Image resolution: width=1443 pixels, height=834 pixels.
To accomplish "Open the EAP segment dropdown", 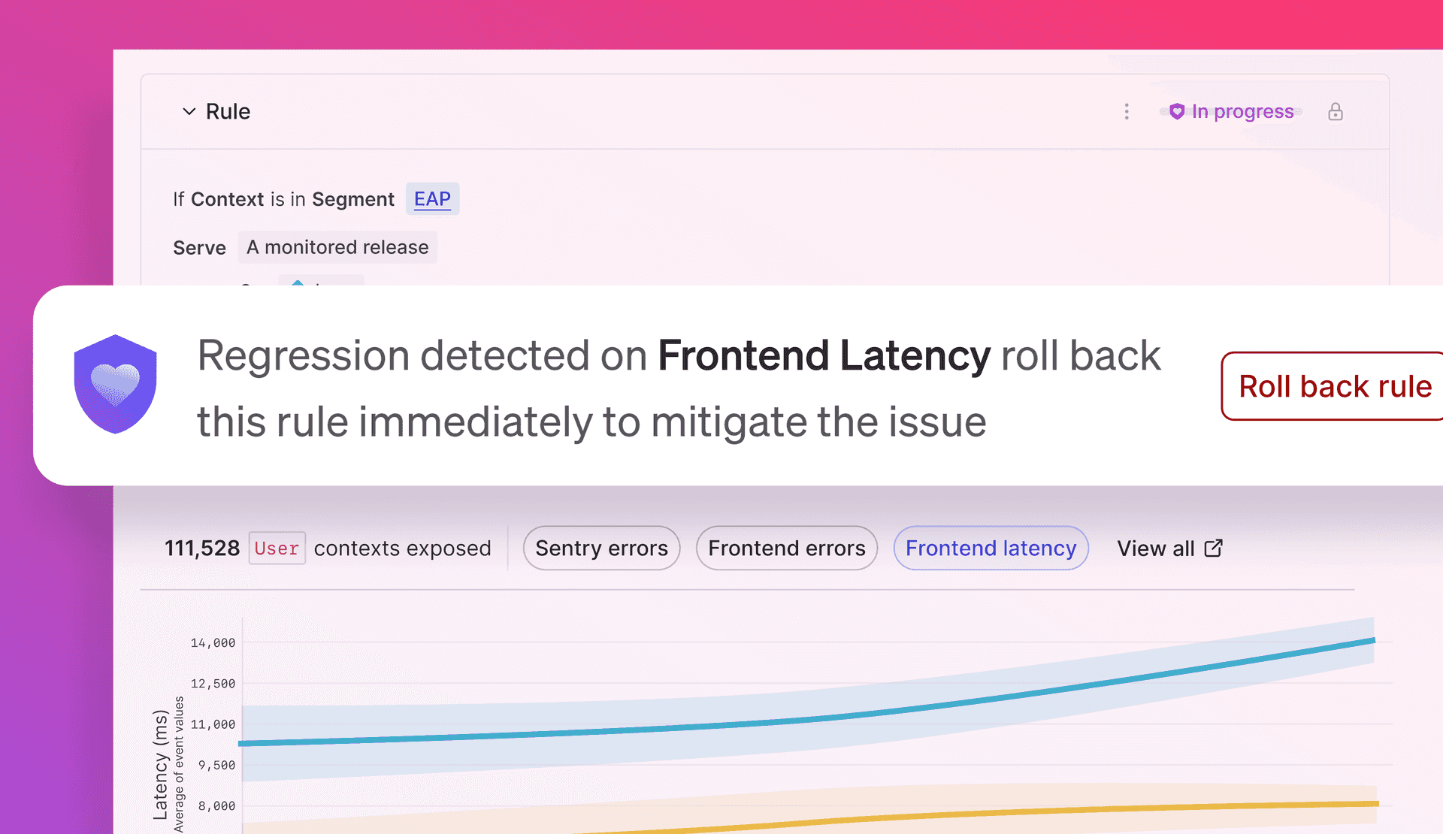I will pos(432,198).
